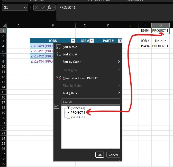Select column D header
The width and height of the screenshot is (173, 167).
(x=108, y=25)
